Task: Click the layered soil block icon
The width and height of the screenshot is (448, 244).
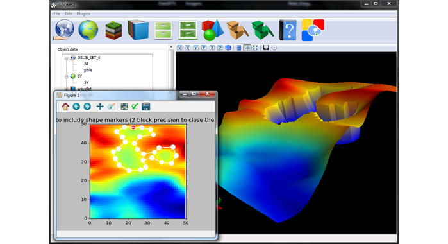Action: (113, 30)
